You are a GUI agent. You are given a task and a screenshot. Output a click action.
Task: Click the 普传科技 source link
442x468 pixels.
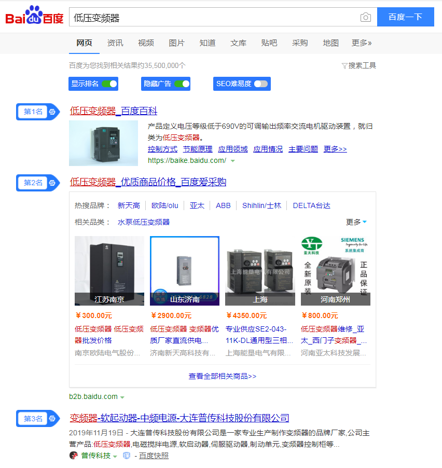pos(96,456)
